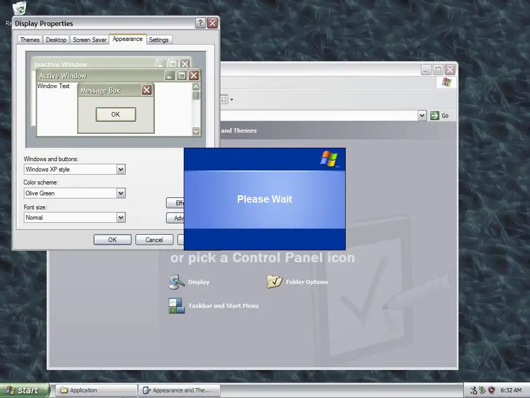This screenshot has height=398, width=530.
Task: Expand Windows and buttons style dropdown
Action: (x=121, y=169)
